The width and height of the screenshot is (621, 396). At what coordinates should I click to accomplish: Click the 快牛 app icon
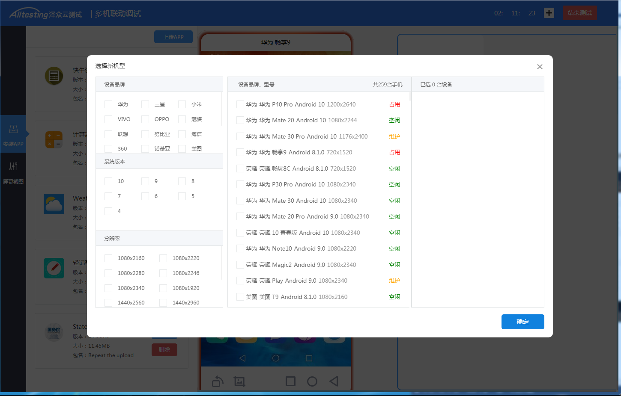[x=54, y=76]
